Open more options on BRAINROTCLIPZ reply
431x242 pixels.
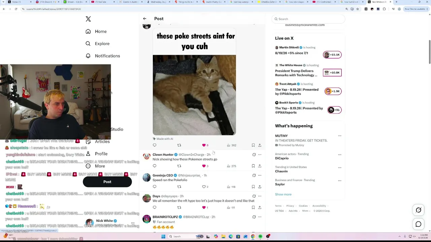(260, 217)
